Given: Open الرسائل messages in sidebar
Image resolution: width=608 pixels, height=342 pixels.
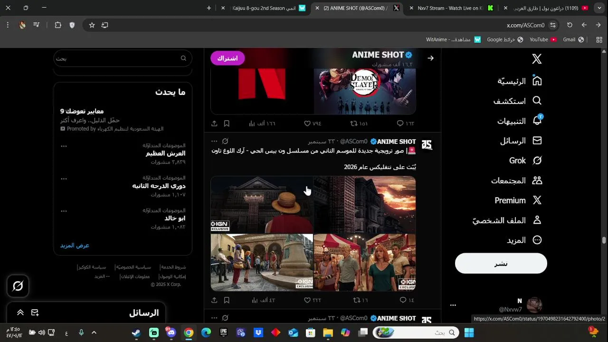Looking at the screenshot, I should (521, 141).
